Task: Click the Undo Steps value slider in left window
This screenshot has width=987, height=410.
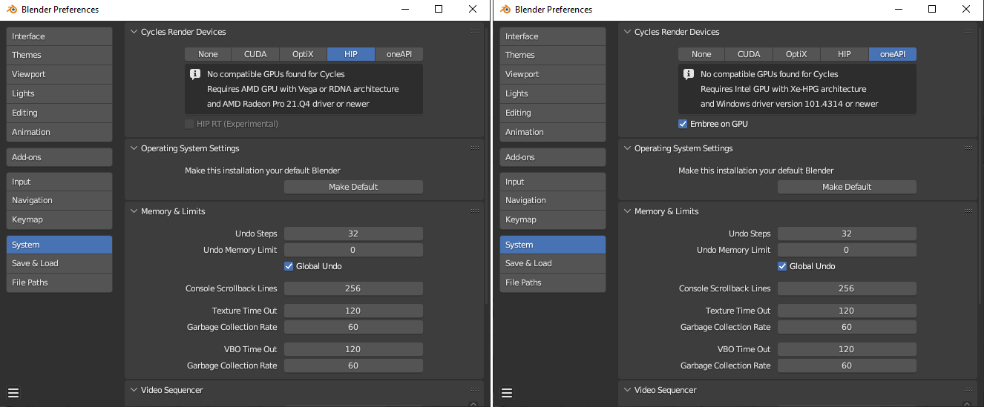Action: tap(353, 234)
